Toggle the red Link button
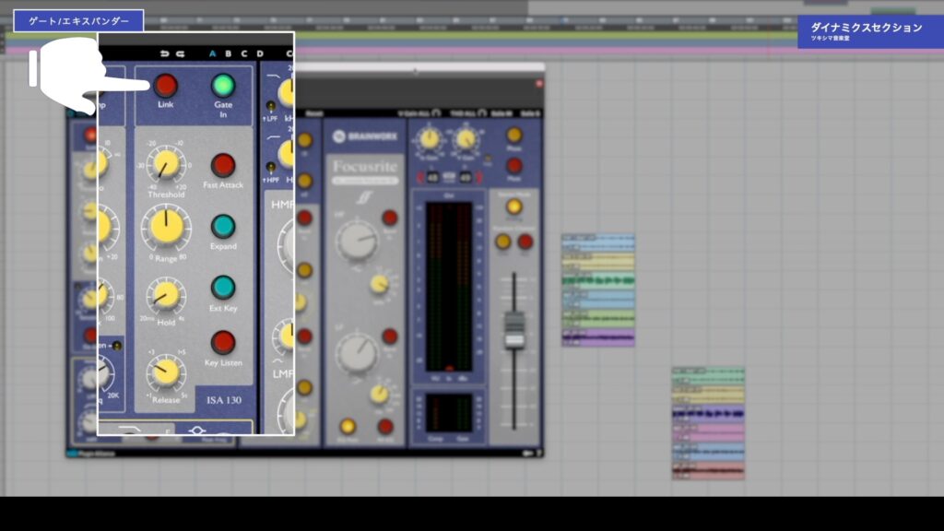This screenshot has width=944, height=531. (x=165, y=86)
